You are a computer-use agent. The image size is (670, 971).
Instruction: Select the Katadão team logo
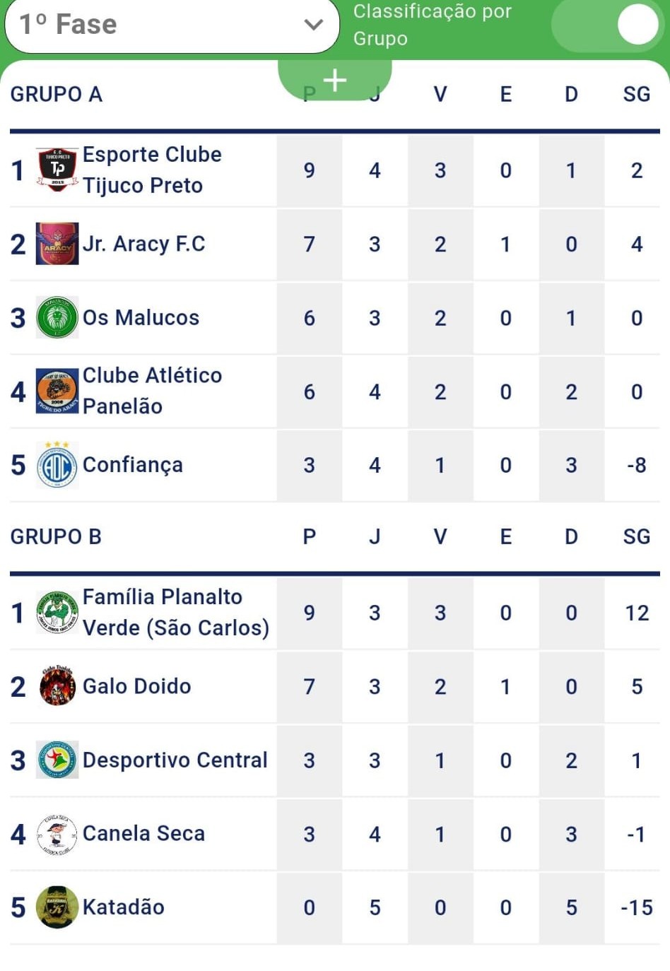tap(57, 907)
